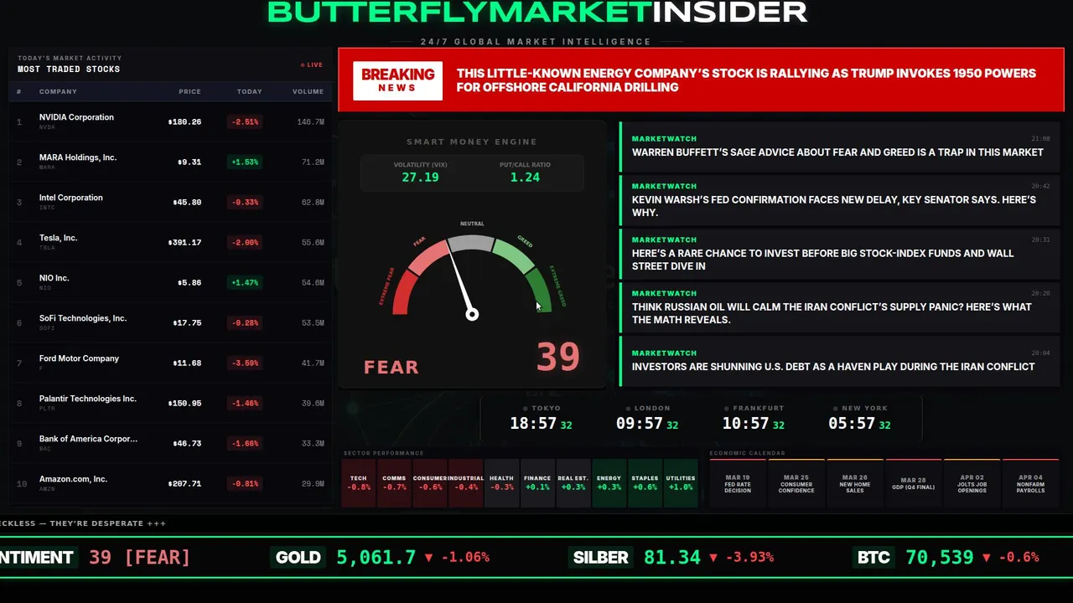Click the BREAKING NEWS badge

coord(397,80)
